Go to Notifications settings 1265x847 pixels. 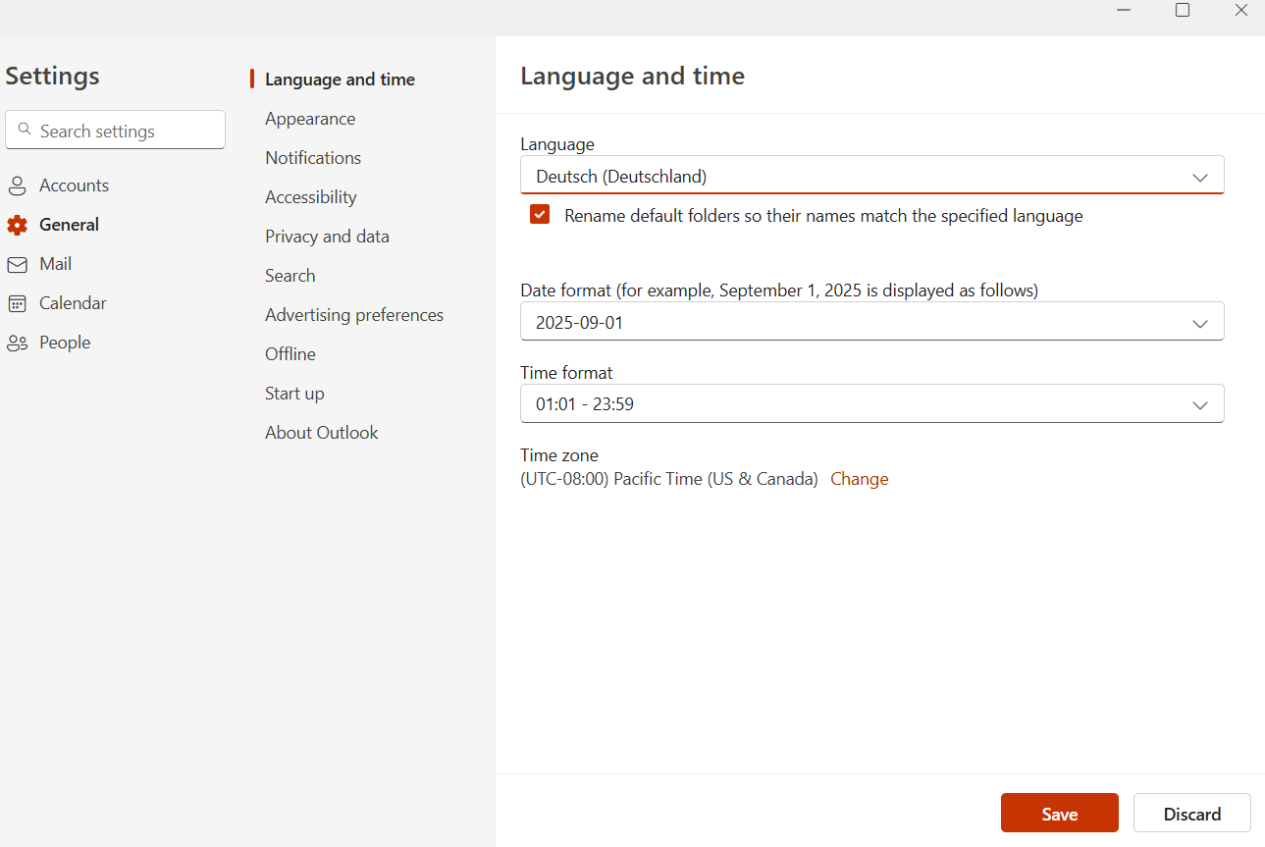(x=313, y=158)
